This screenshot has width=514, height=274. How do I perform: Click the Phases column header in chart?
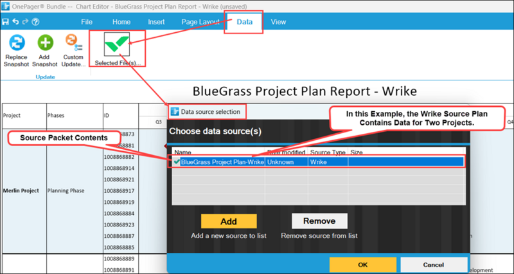point(56,116)
